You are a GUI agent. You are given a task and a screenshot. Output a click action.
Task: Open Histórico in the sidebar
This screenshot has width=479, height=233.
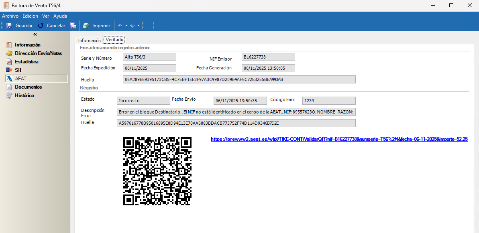[24, 95]
